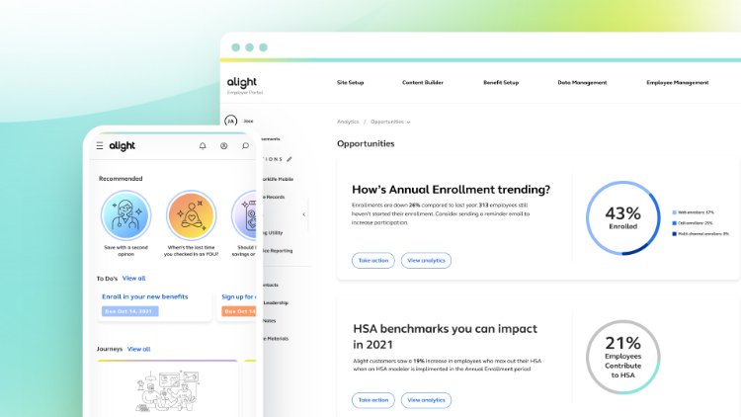Click the Web enrollers legend swatch
The image size is (741, 417).
coord(675,212)
